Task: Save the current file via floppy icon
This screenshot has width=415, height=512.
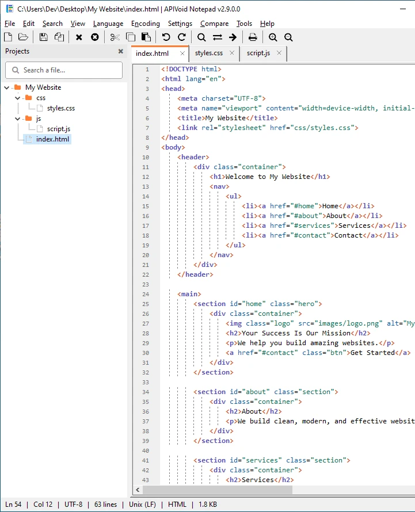Action: (x=44, y=37)
